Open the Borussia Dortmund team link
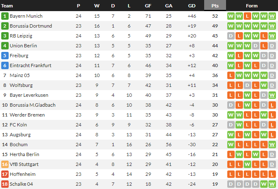Image resolution: width=278 pixels, height=189 pixels. point(31,26)
